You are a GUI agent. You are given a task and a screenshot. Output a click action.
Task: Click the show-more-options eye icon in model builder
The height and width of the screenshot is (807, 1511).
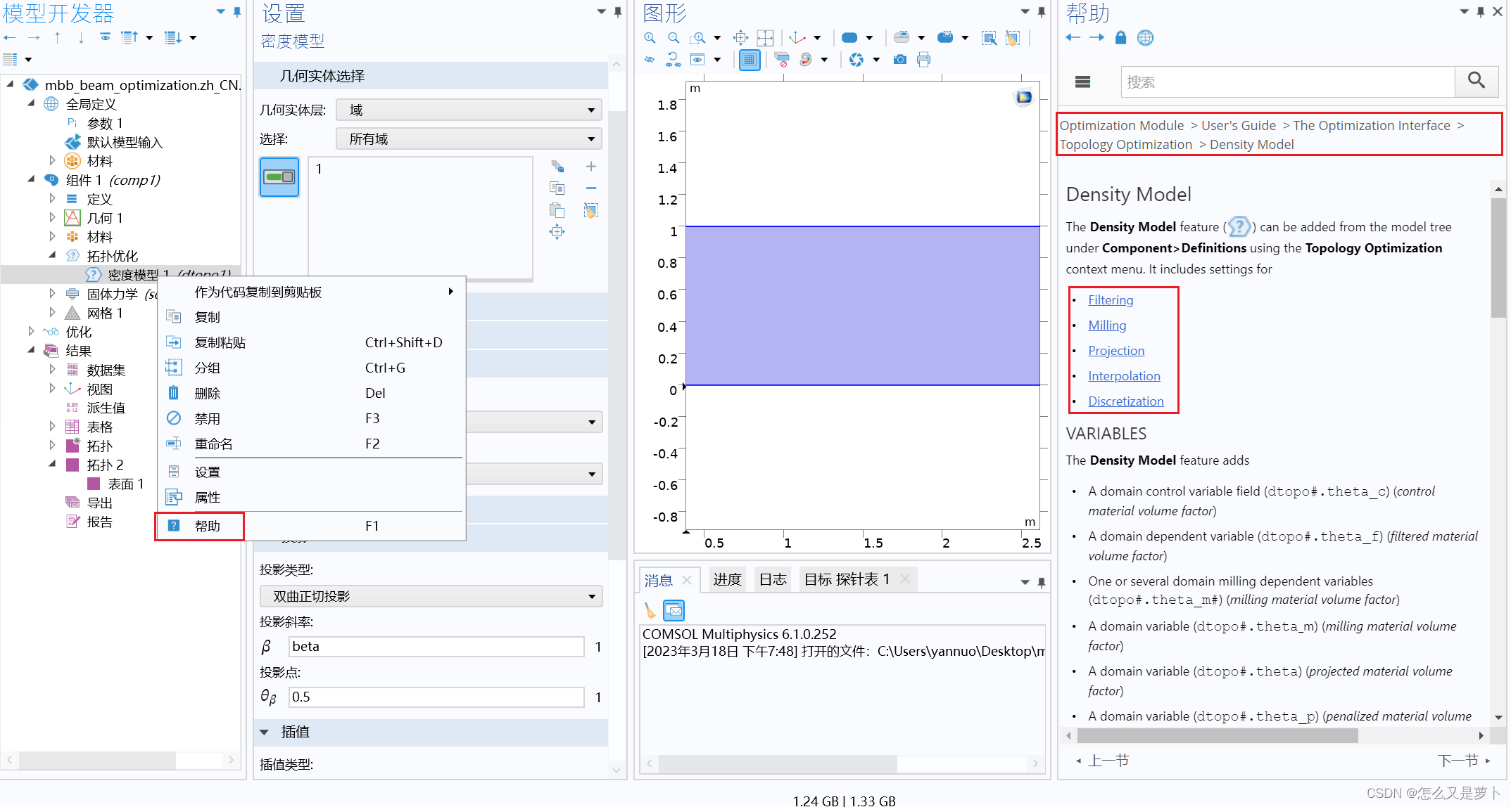pos(105,38)
